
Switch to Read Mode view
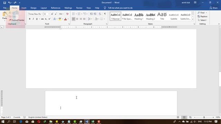(x=178, y=117)
